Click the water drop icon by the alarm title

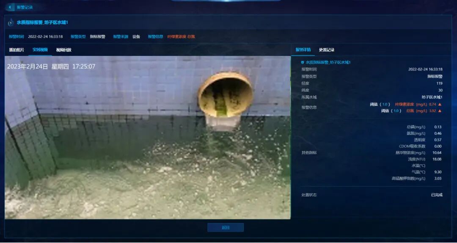click(11, 22)
